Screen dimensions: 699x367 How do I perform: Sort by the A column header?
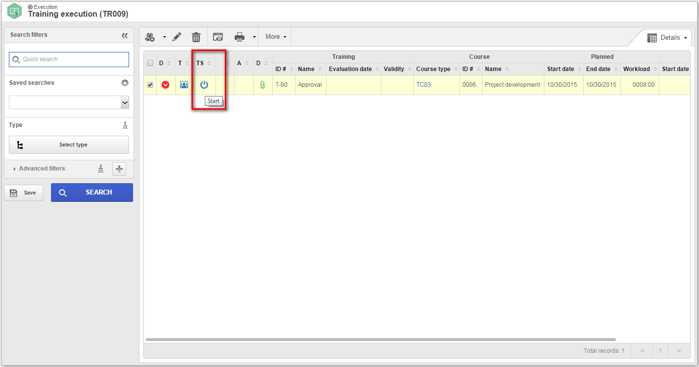click(x=244, y=63)
